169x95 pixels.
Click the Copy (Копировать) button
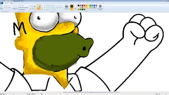(x=8, y=8)
